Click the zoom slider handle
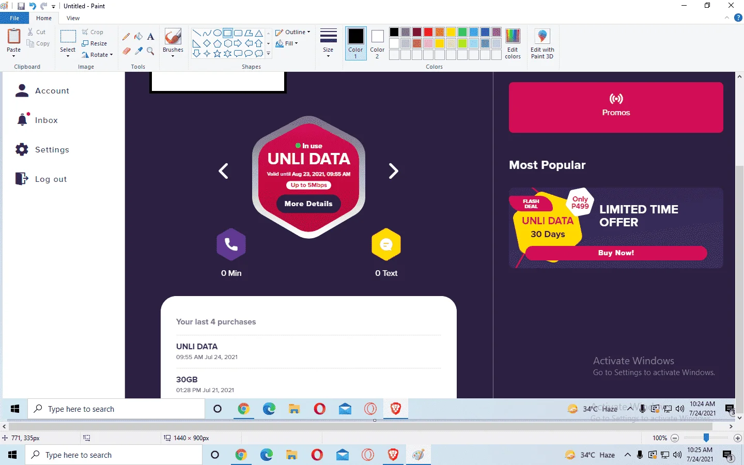Screen dimensions: 744x465 tap(706, 438)
